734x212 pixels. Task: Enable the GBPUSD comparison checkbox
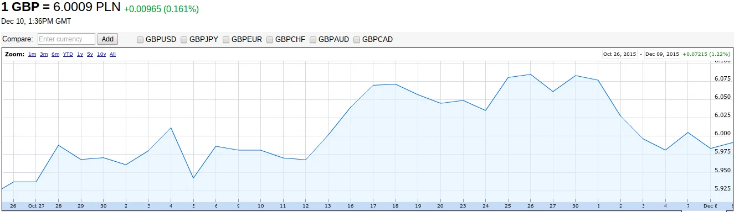140,40
